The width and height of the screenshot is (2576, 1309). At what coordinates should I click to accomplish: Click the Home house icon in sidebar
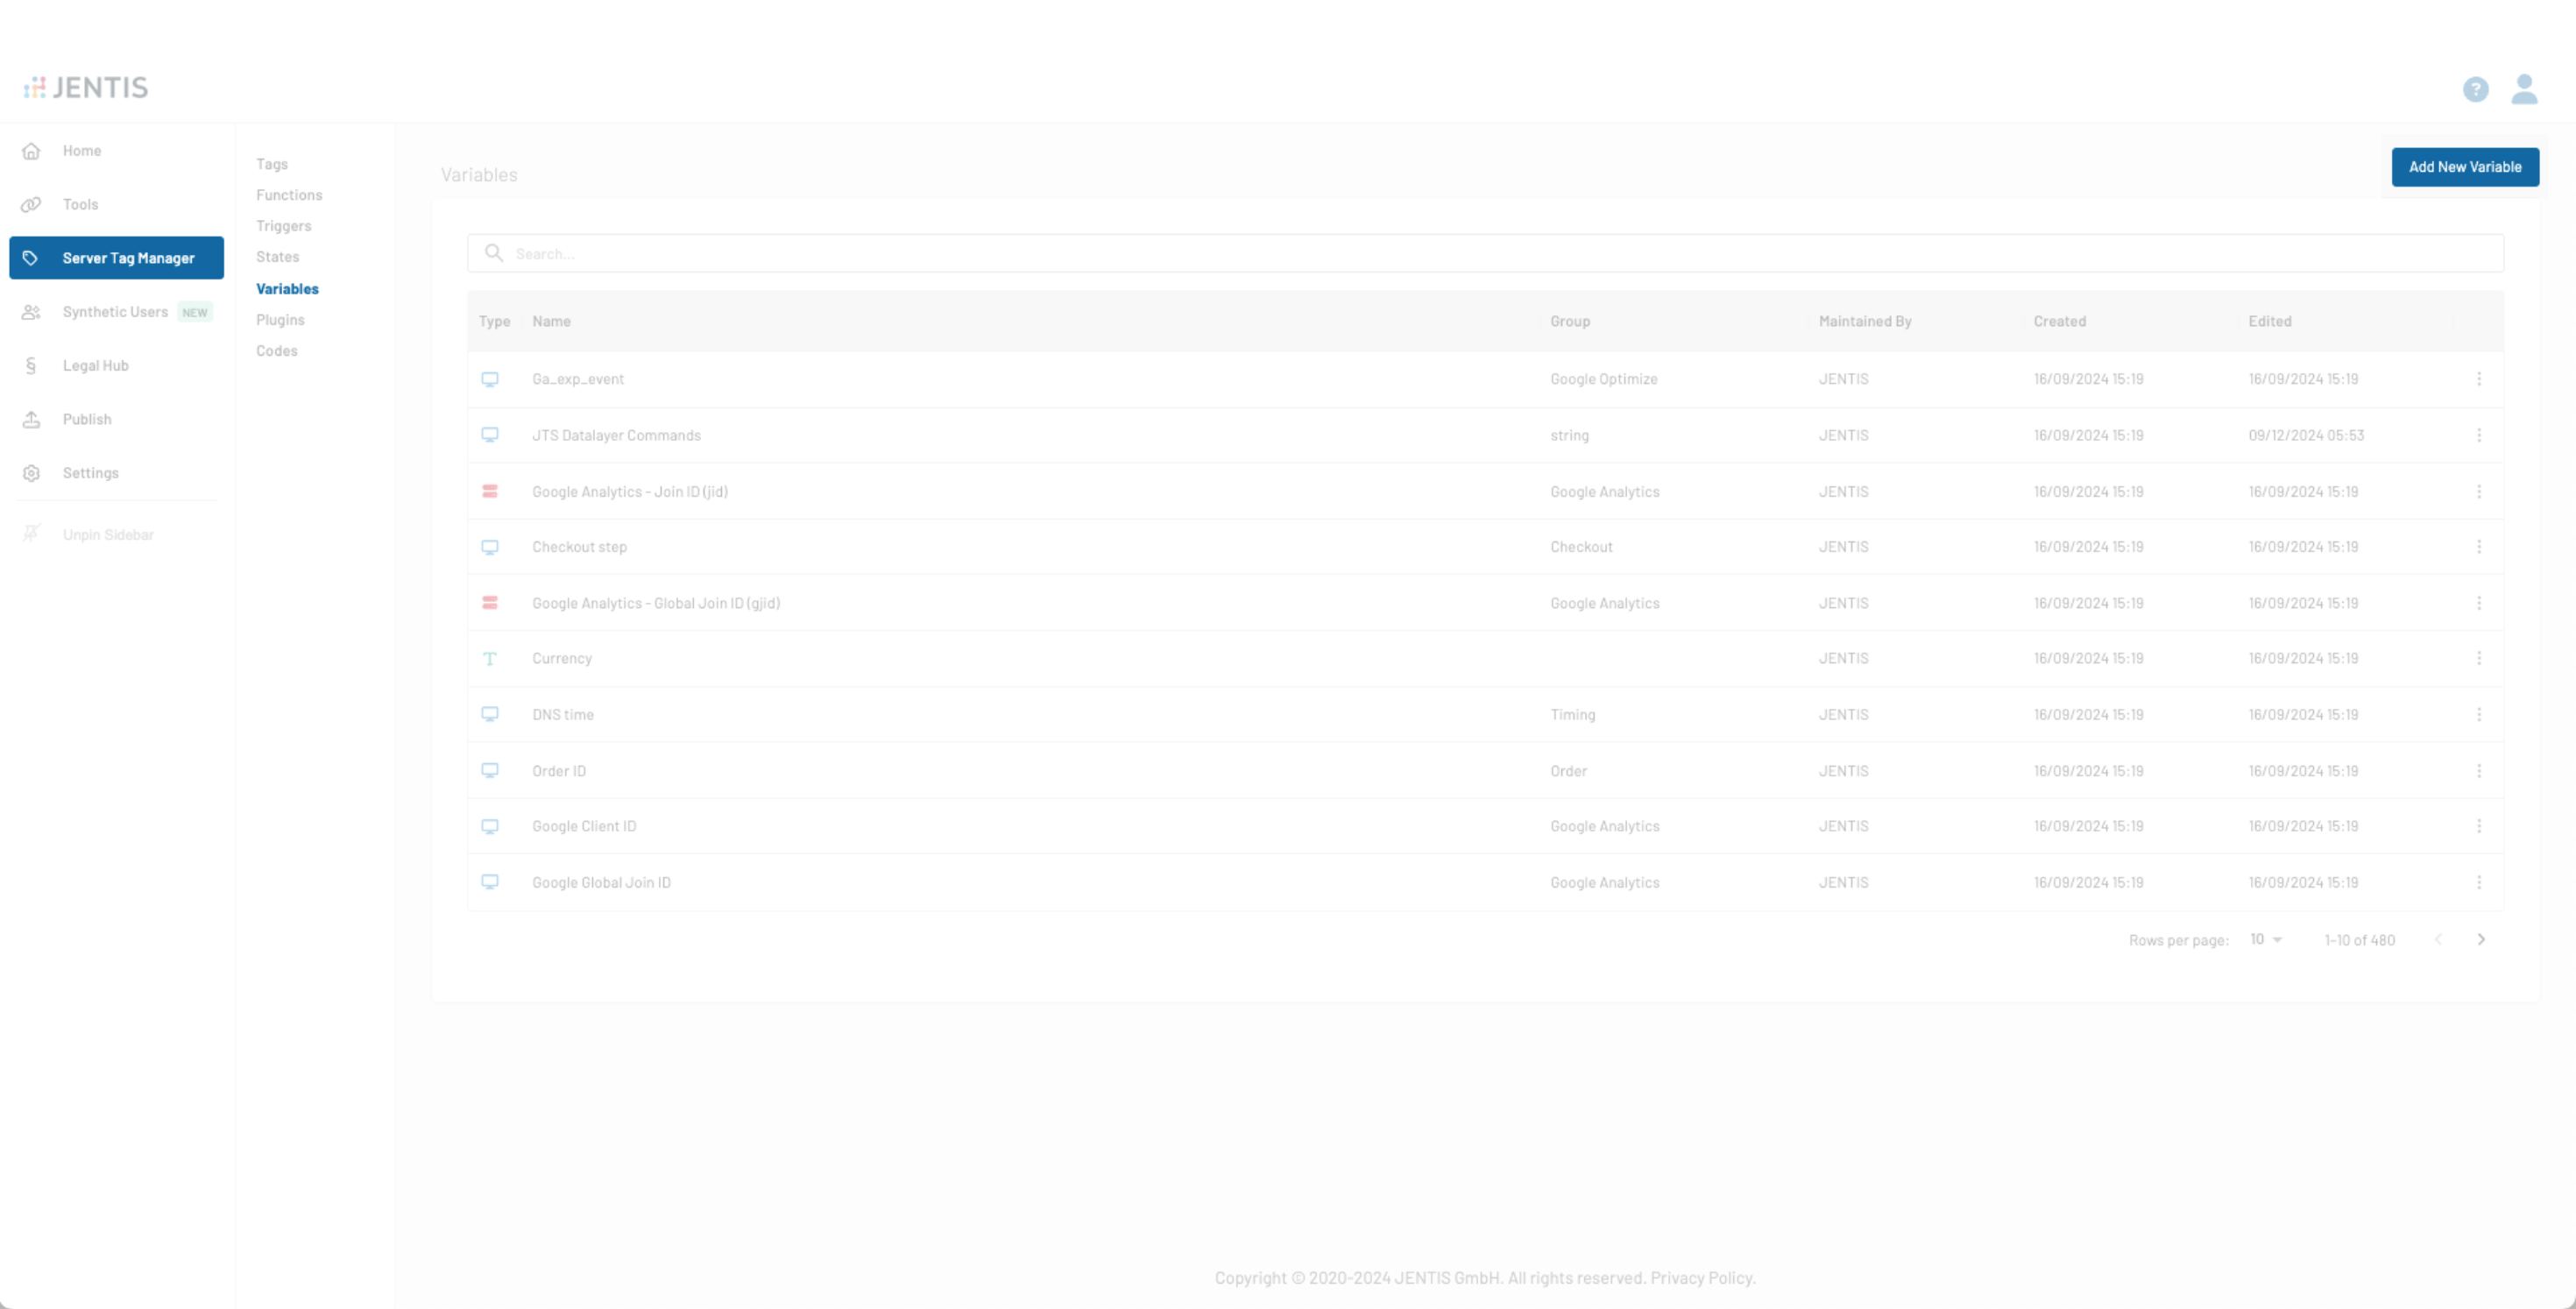tap(32, 151)
